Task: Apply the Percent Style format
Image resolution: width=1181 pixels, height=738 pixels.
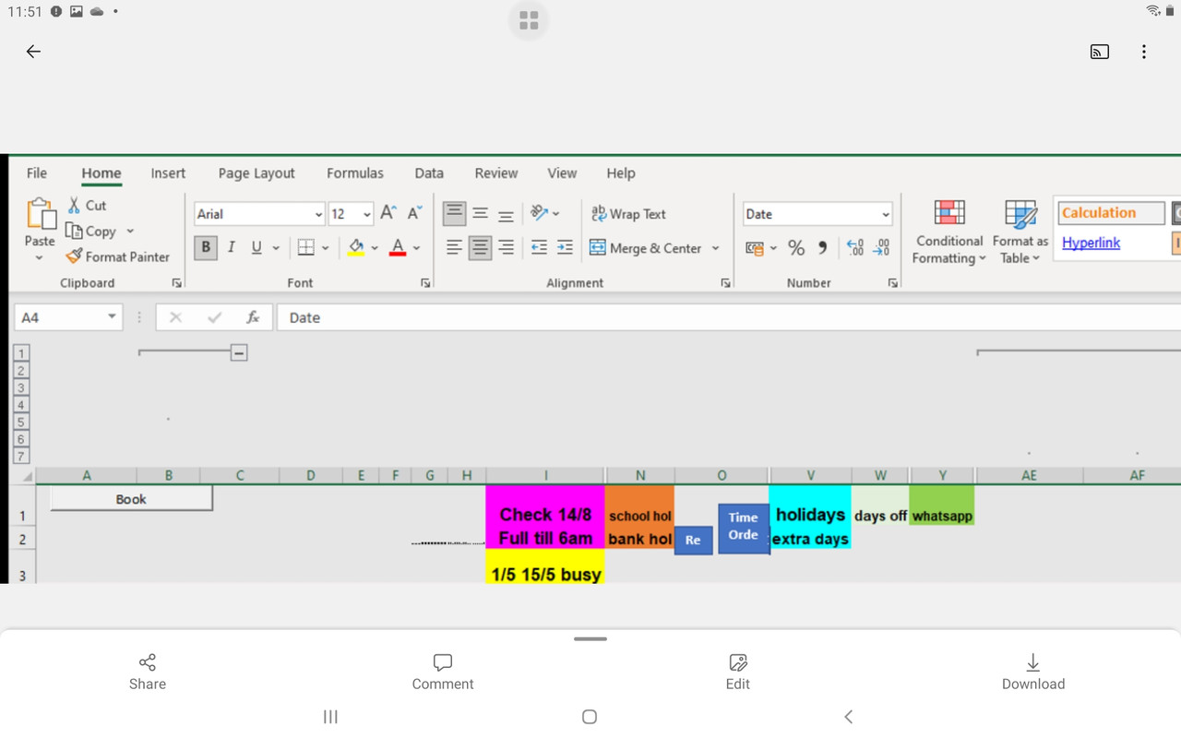Action: [x=795, y=247]
